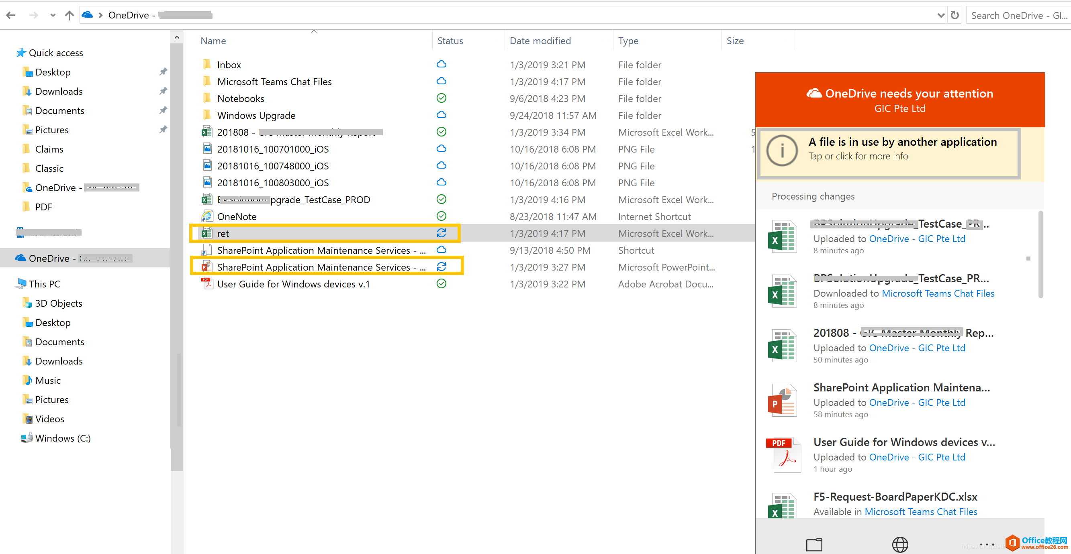Viewport: 1071px width, 554px height.
Task: Open the Microsoft Teams Chat Files link in popup
Action: click(x=938, y=293)
